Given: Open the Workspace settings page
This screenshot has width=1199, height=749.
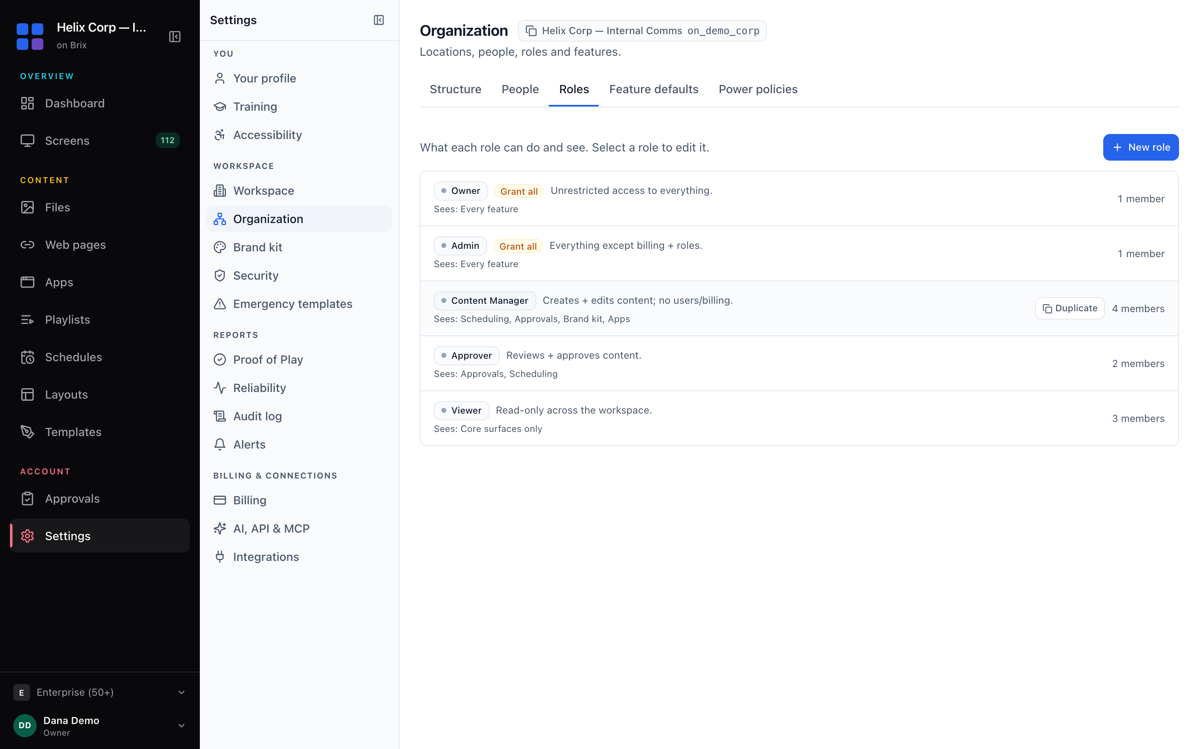Looking at the screenshot, I should (x=299, y=191).
